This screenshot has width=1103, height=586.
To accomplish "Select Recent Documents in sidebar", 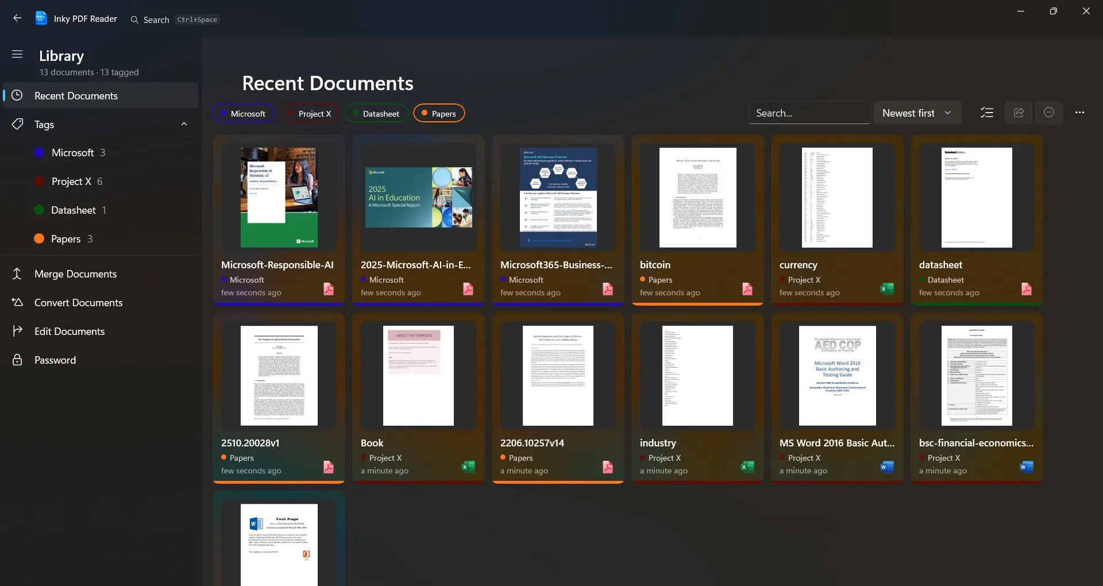I will [x=101, y=95].
